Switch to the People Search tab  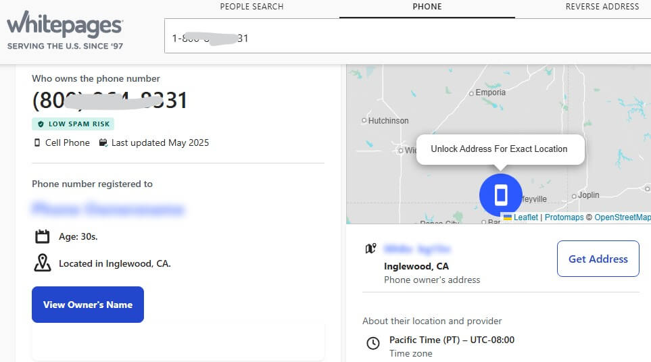click(251, 7)
